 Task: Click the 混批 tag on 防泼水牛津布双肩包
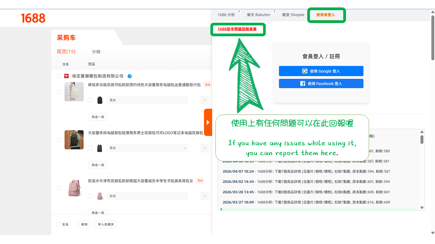pyautogui.click(x=200, y=181)
